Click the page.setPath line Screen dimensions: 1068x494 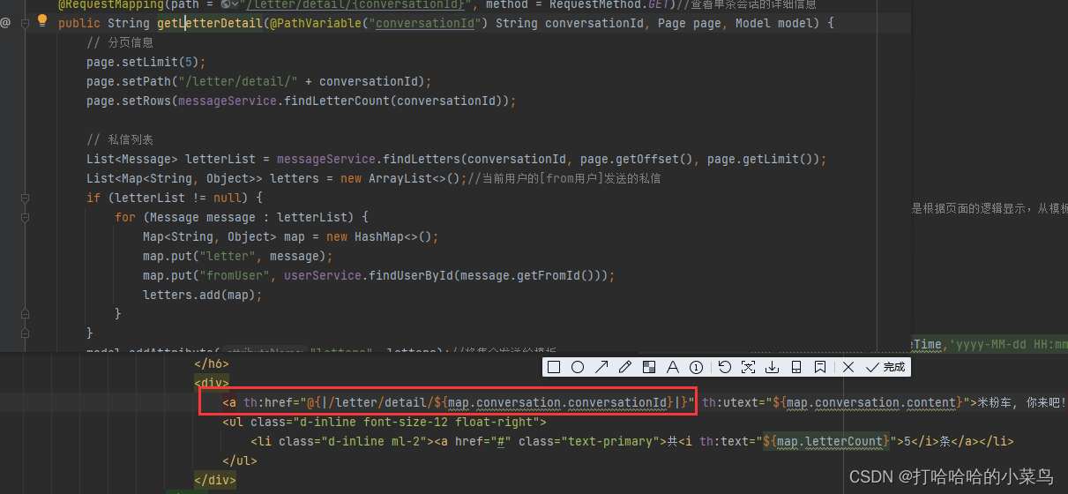coord(259,81)
